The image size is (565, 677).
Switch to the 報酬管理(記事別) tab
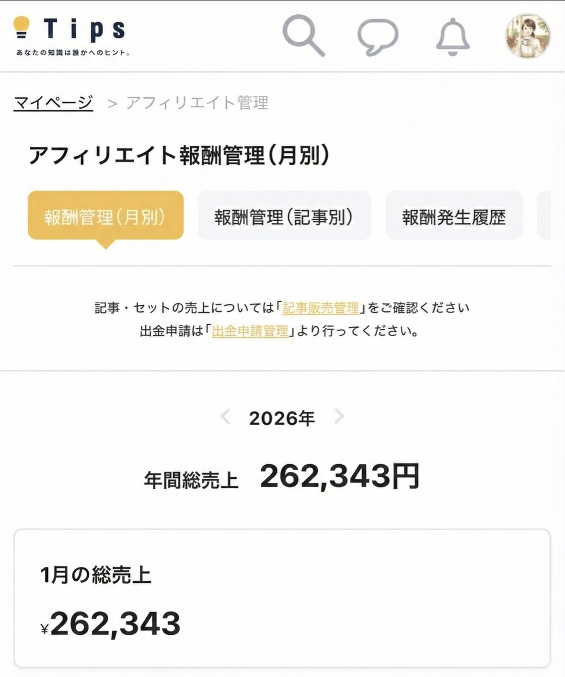284,216
